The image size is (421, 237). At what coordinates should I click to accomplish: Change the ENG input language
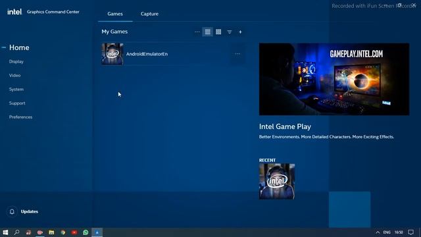tap(387, 232)
